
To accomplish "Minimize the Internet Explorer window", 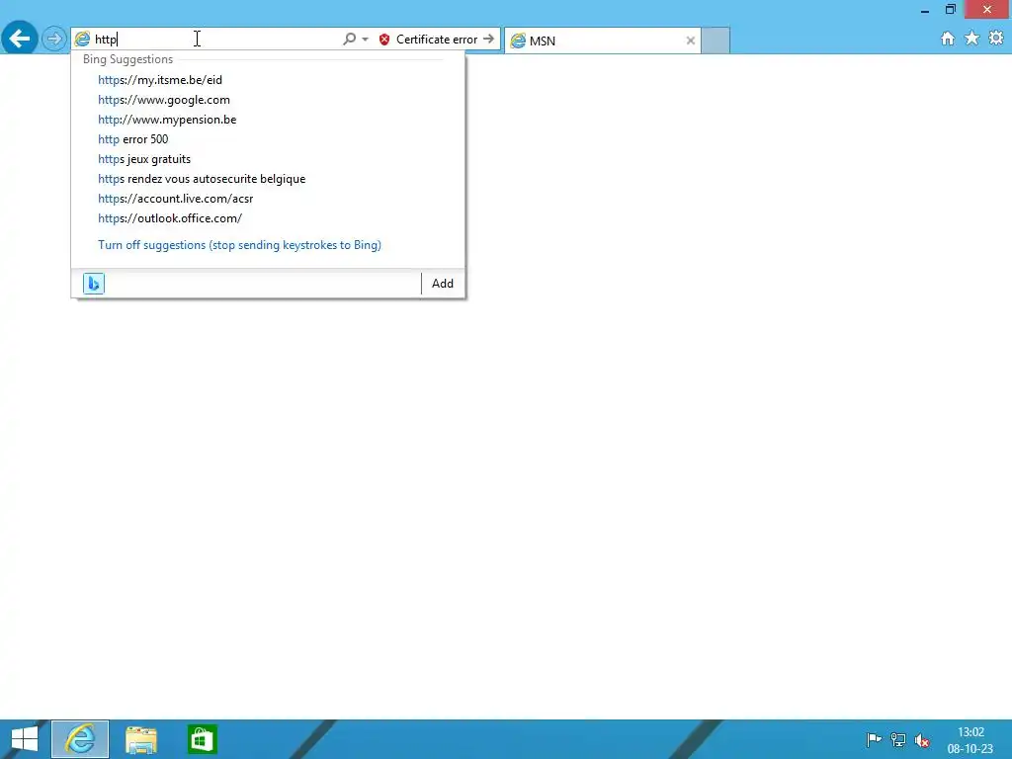I will pos(925,10).
